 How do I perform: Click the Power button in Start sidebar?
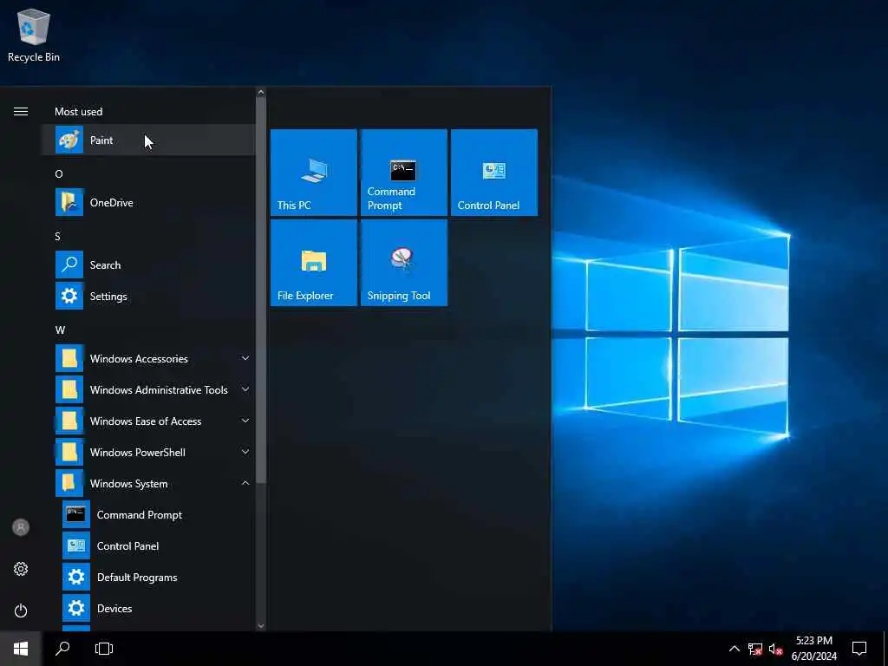pos(21,610)
